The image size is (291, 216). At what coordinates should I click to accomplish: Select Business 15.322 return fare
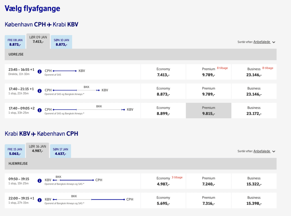point(254,181)
